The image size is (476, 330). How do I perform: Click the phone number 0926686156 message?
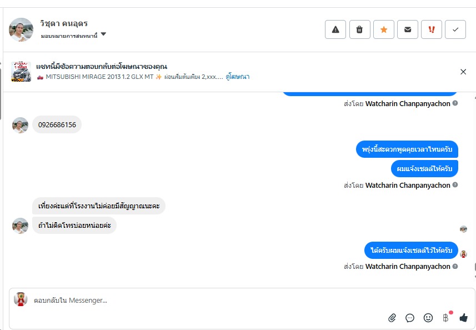coord(57,125)
